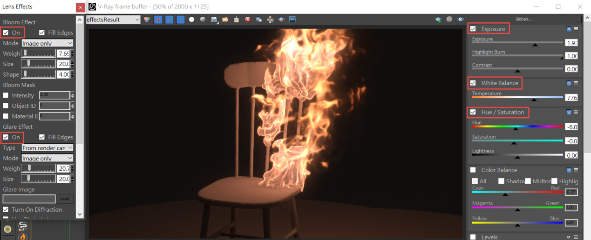Disable the Exposure correction checkbox
Viewport: 591px width, 240px height.
pyautogui.click(x=473, y=29)
